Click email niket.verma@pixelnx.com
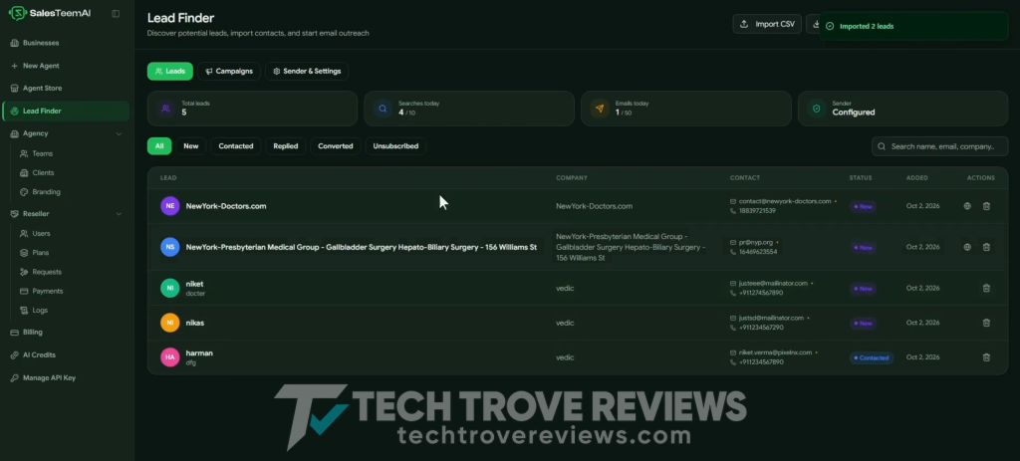Image resolution: width=1020 pixels, height=461 pixels. 775,352
